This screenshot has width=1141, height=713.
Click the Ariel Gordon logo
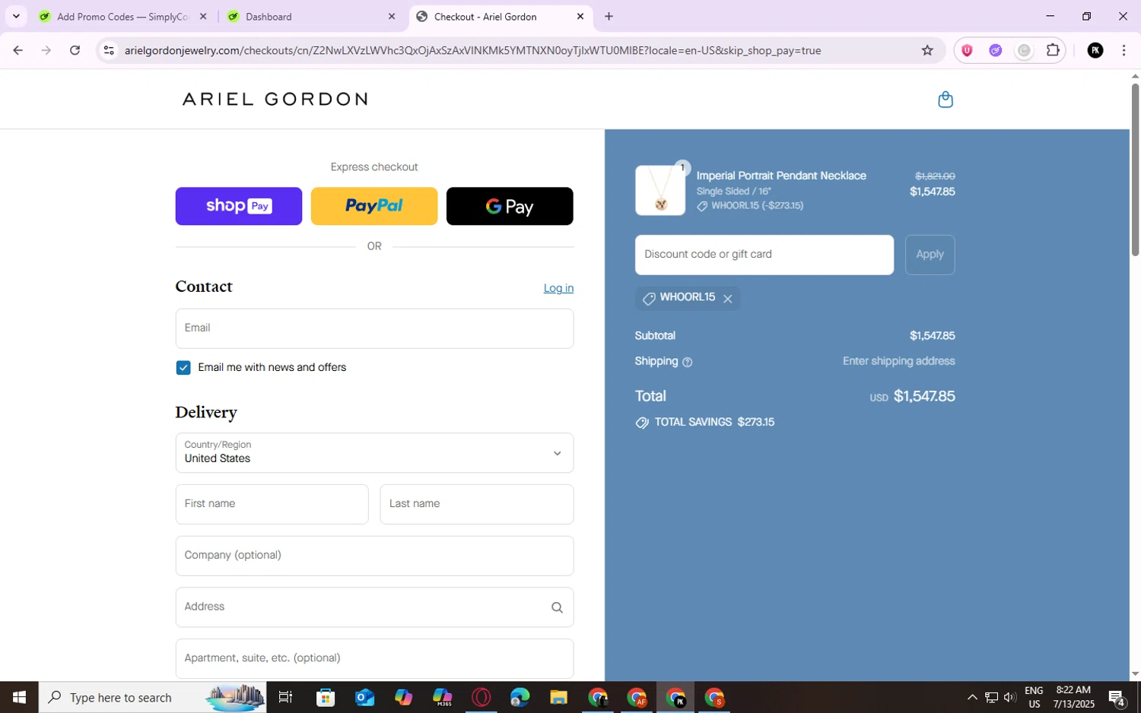click(x=275, y=99)
